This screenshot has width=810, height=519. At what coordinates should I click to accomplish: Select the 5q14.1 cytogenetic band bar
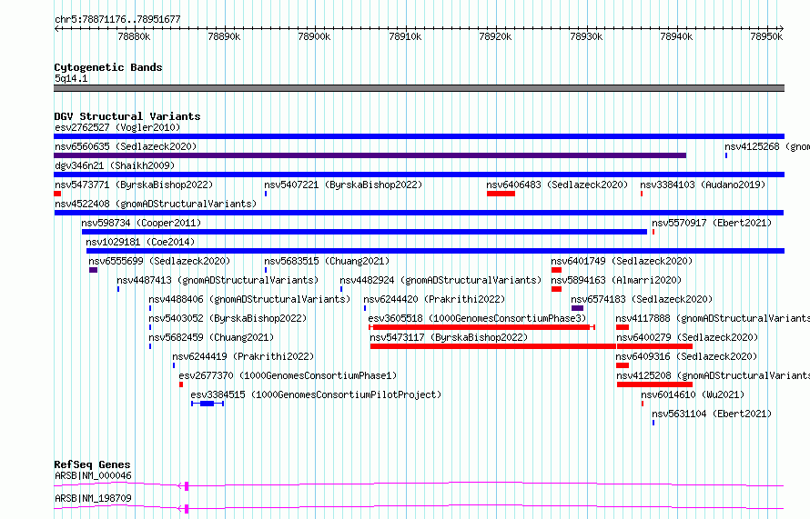[419, 88]
